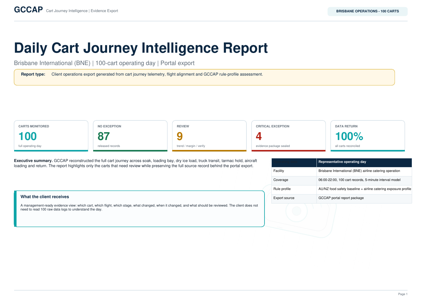Click the '100' carts monitored value
The width and height of the screenshot is (422, 299).
(x=28, y=136)
